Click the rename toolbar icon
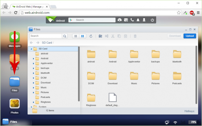202x126 pixels. 106,36
